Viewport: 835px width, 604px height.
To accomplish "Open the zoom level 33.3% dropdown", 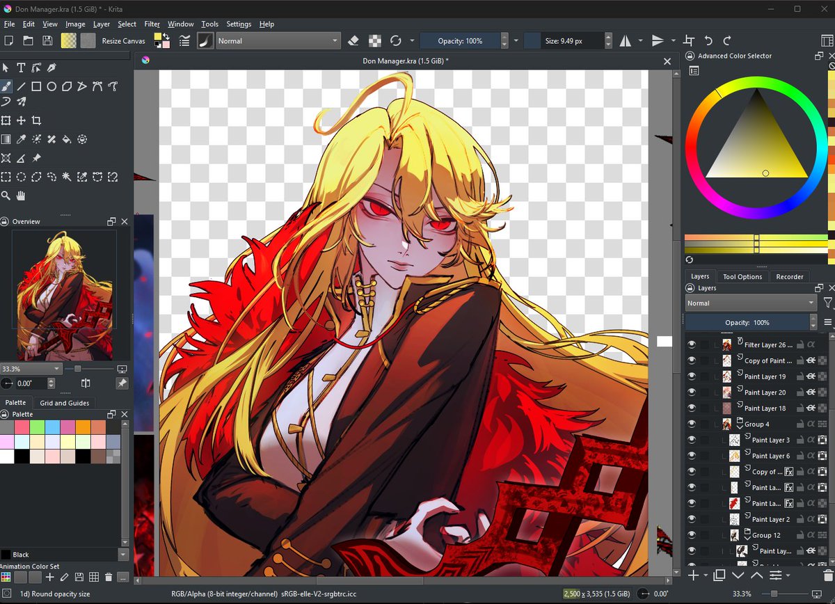I will [x=31, y=368].
